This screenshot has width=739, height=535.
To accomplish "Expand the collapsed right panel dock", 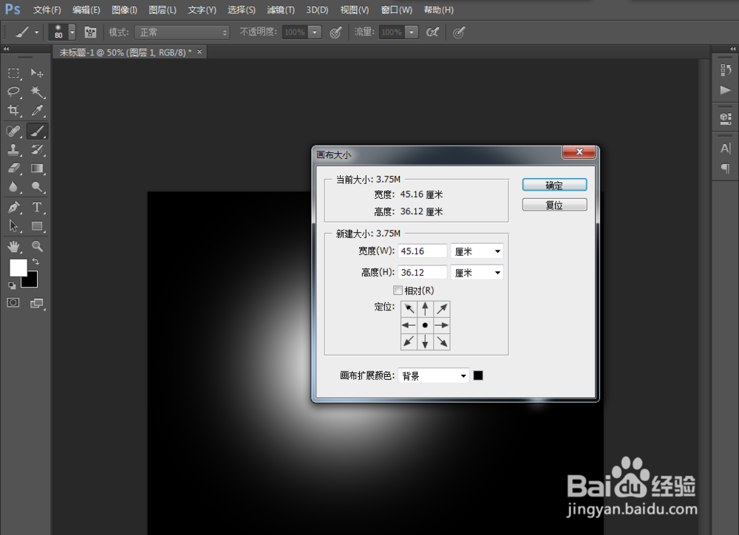I will point(733,49).
